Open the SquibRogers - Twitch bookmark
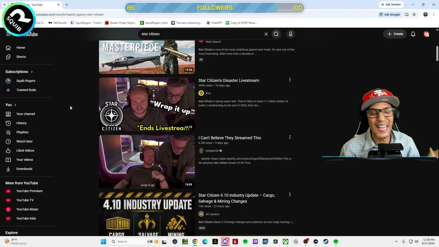This screenshot has width=439, height=247. (86, 23)
